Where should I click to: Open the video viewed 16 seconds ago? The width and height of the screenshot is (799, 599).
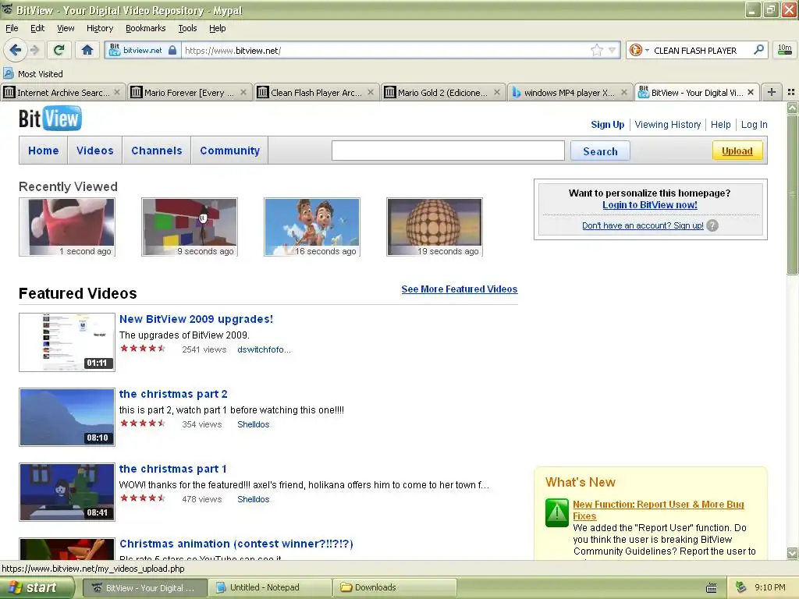[312, 227]
